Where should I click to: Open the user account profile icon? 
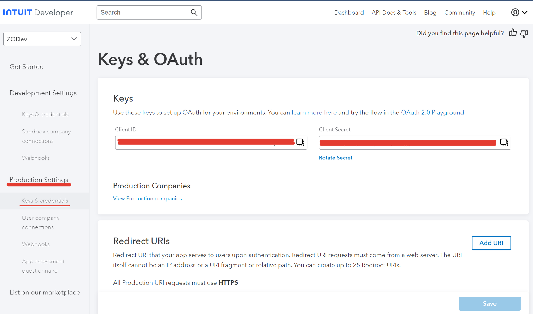click(515, 12)
